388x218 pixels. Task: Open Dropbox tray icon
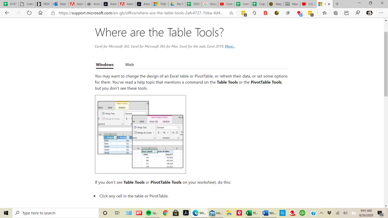pyautogui.click(x=329, y=213)
